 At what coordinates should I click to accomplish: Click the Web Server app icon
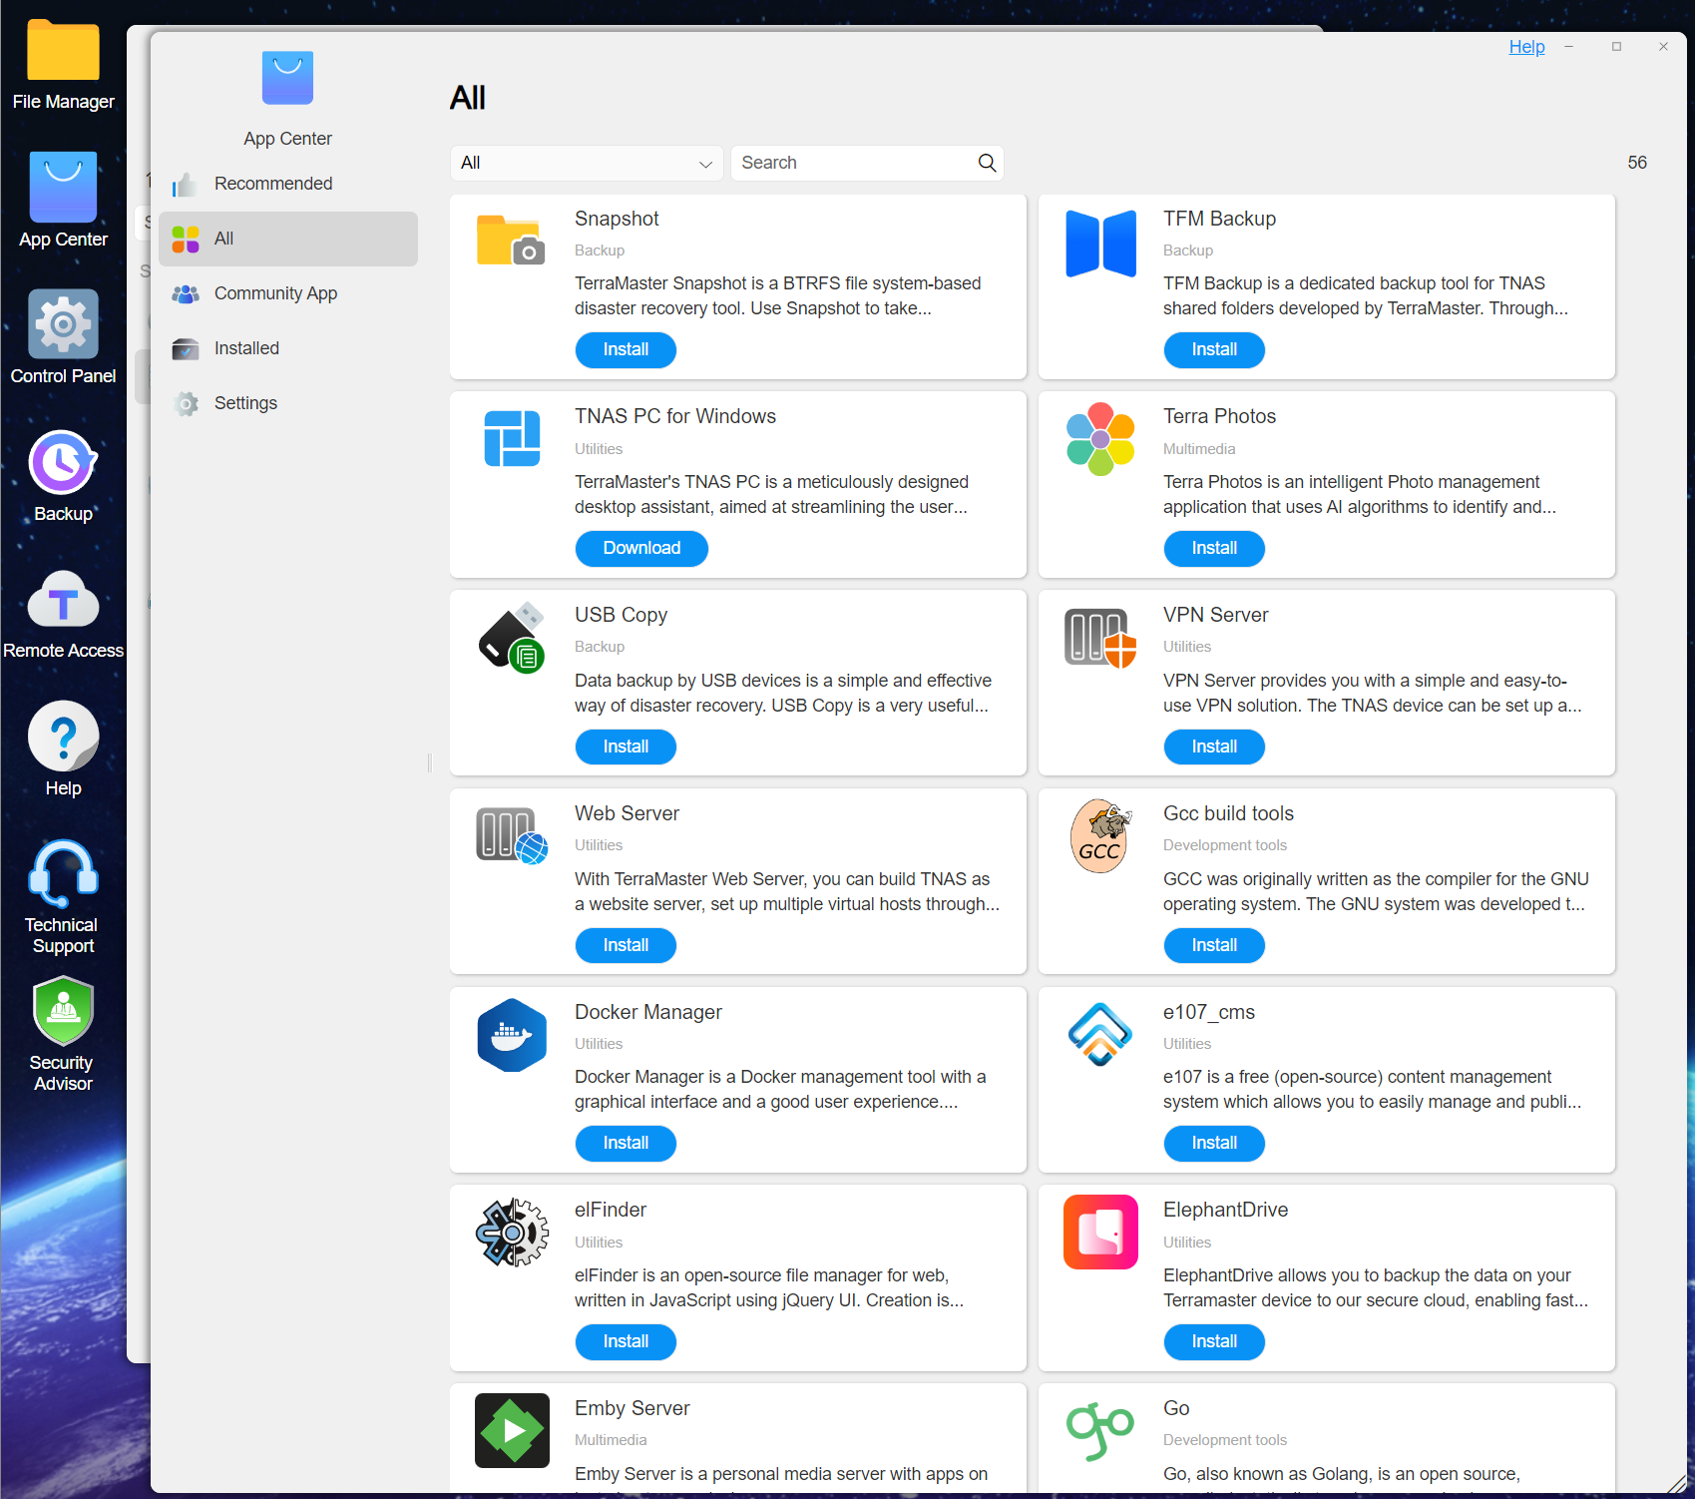(512, 835)
